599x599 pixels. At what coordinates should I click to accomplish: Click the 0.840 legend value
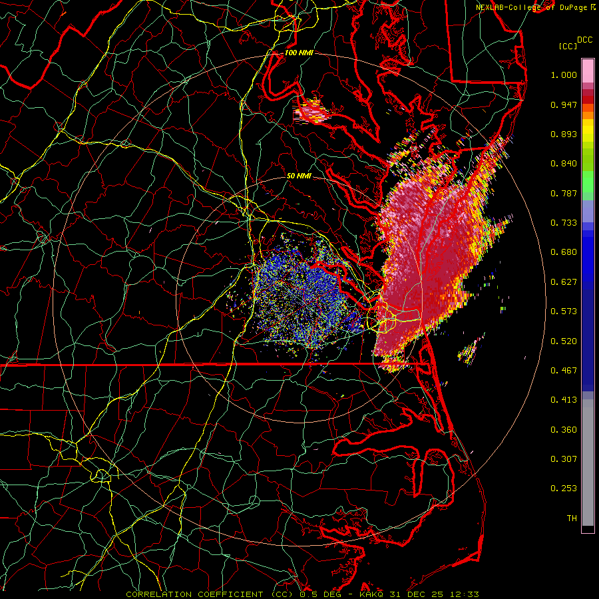click(x=564, y=164)
